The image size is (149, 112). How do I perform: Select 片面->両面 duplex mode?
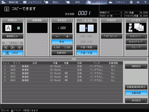(x=87, y=47)
